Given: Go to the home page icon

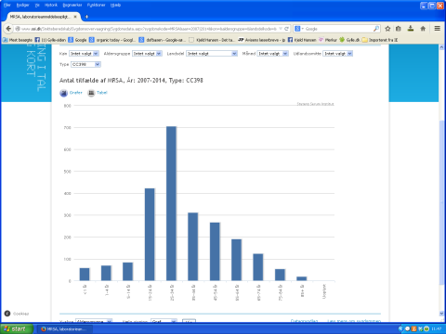Looking at the screenshot, I should [423, 29].
